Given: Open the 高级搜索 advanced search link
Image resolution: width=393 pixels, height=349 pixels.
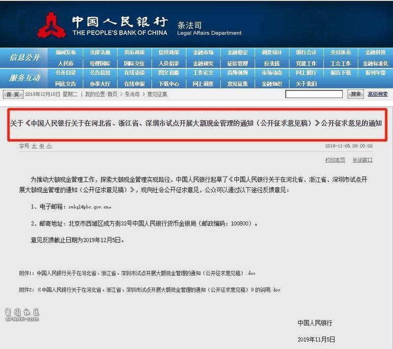Looking at the screenshot, I should tap(378, 94).
